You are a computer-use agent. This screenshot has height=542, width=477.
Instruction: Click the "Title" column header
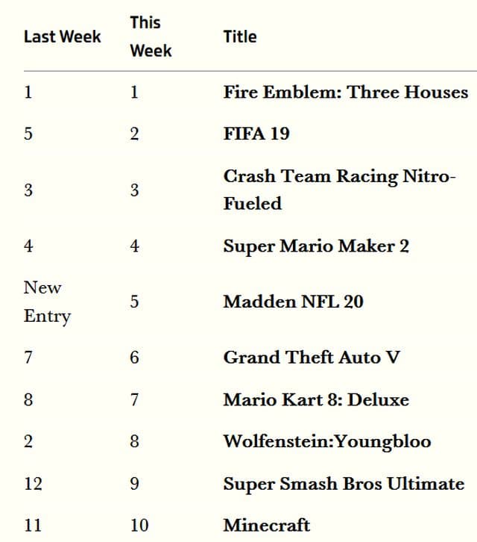coord(239,37)
